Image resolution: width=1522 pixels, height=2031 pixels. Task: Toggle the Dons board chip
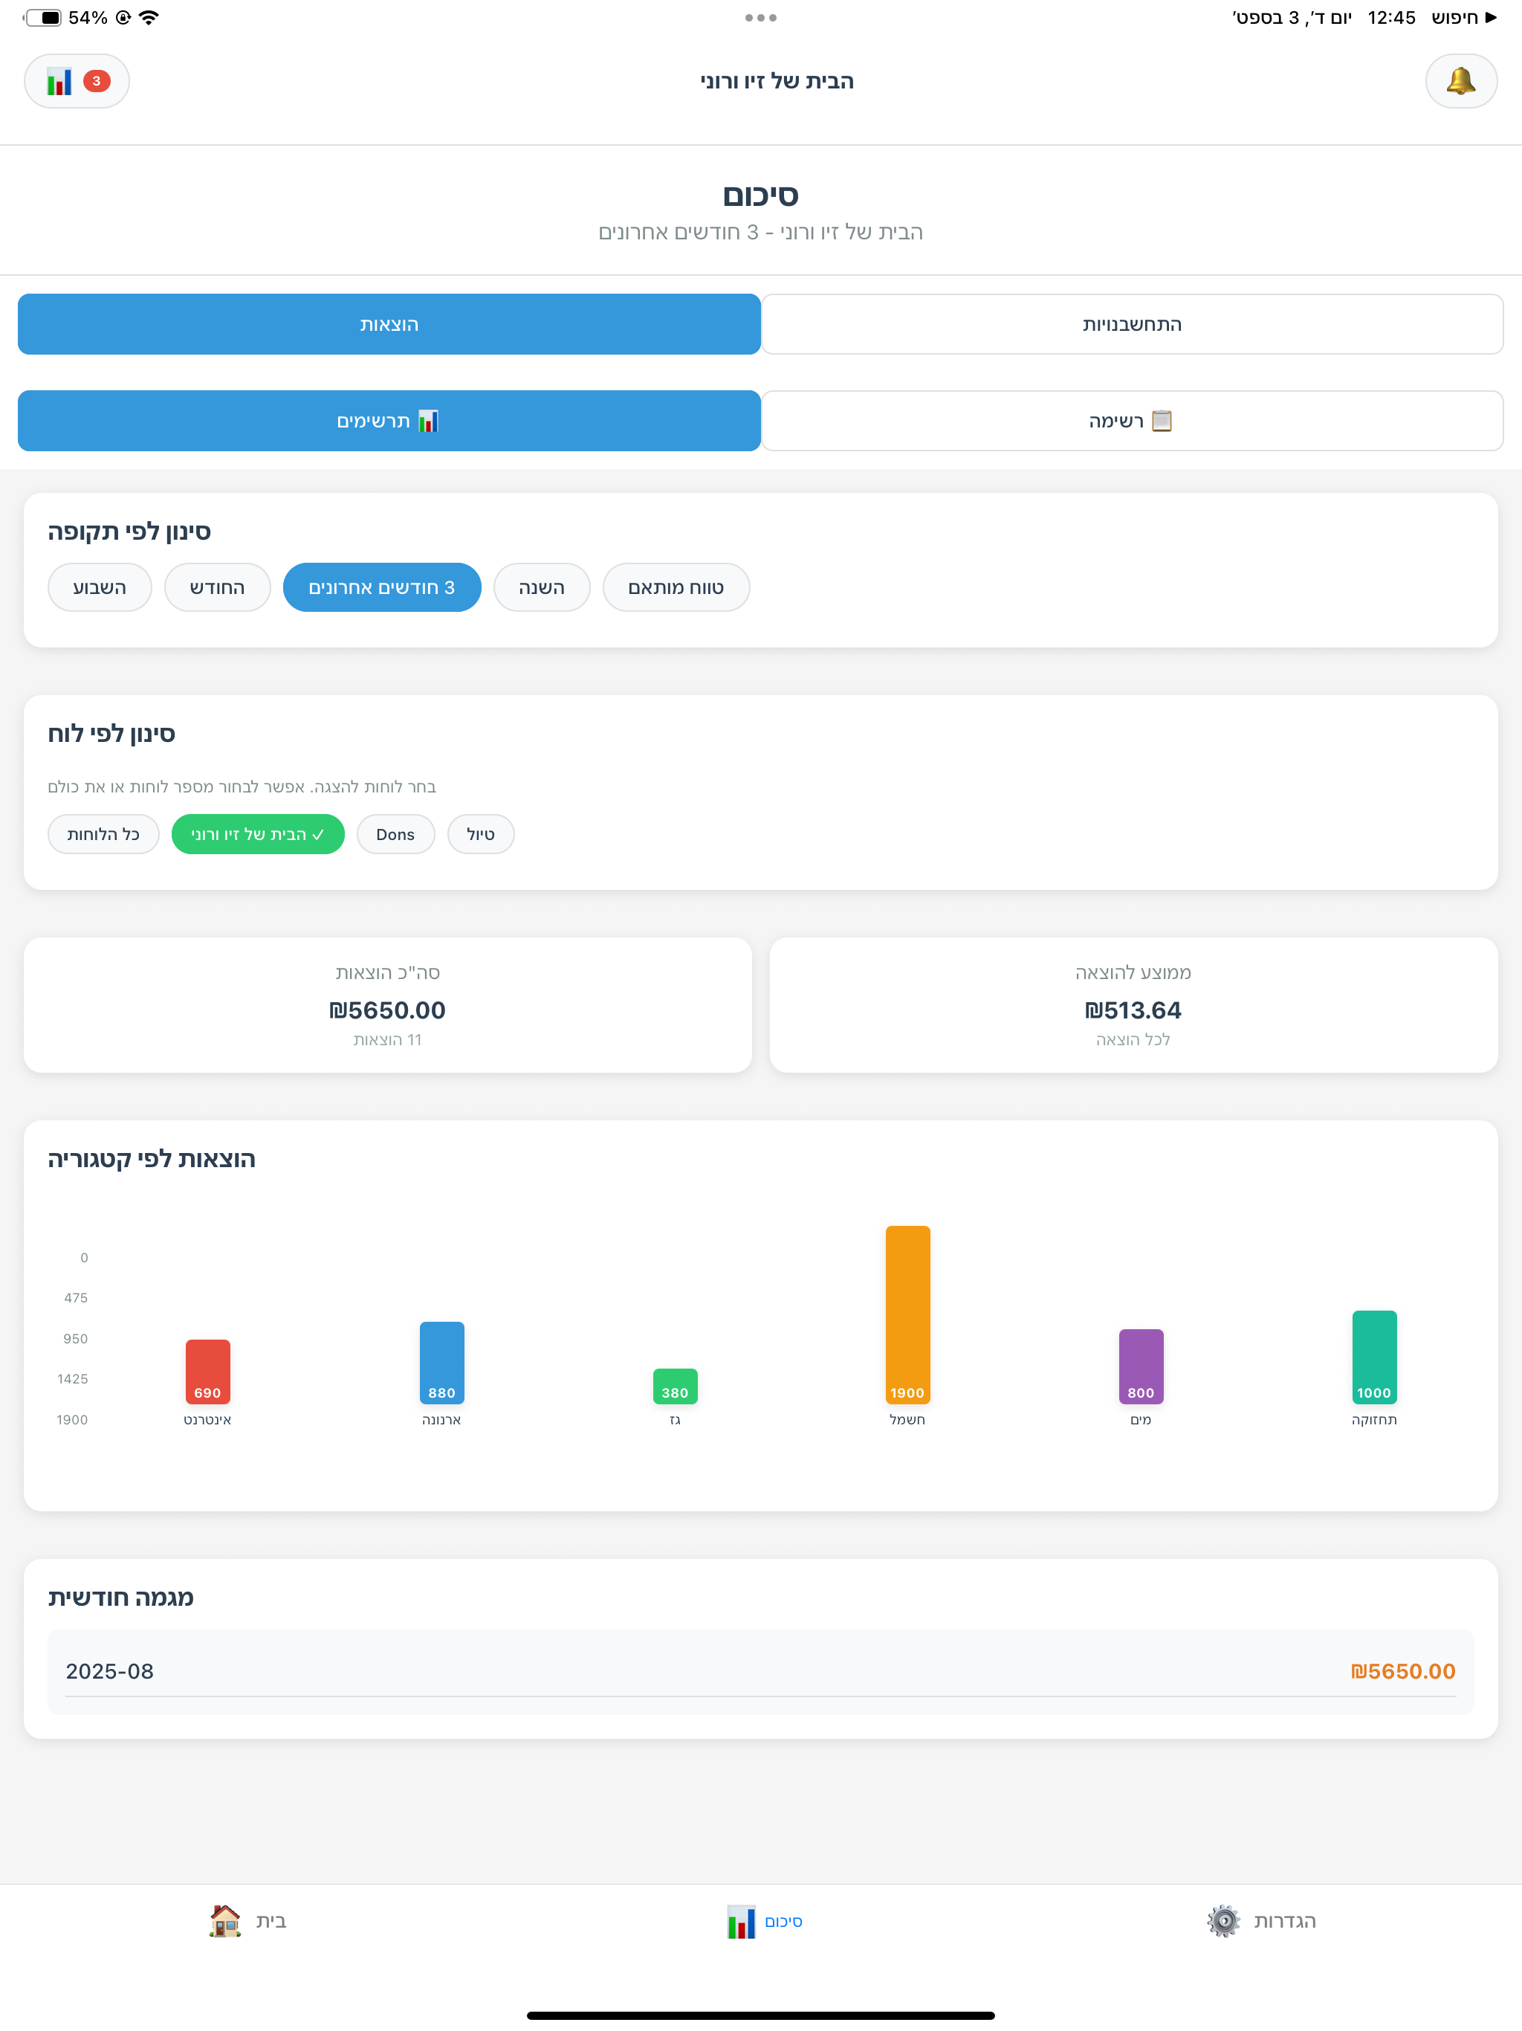(x=395, y=833)
